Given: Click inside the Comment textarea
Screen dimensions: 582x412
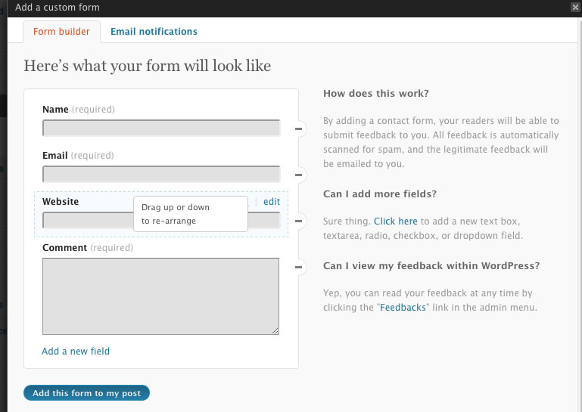Looking at the screenshot, I should [160, 296].
